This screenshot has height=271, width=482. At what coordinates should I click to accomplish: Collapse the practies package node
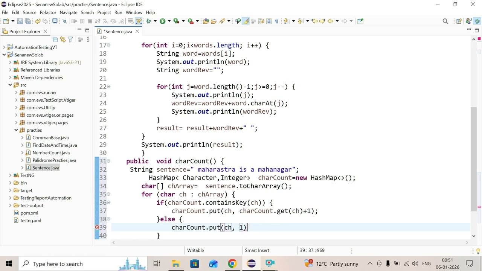tap(16, 130)
